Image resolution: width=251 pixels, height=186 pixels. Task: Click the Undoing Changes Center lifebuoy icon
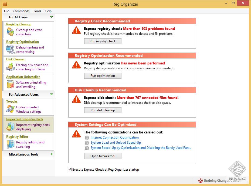[x=201, y=181]
